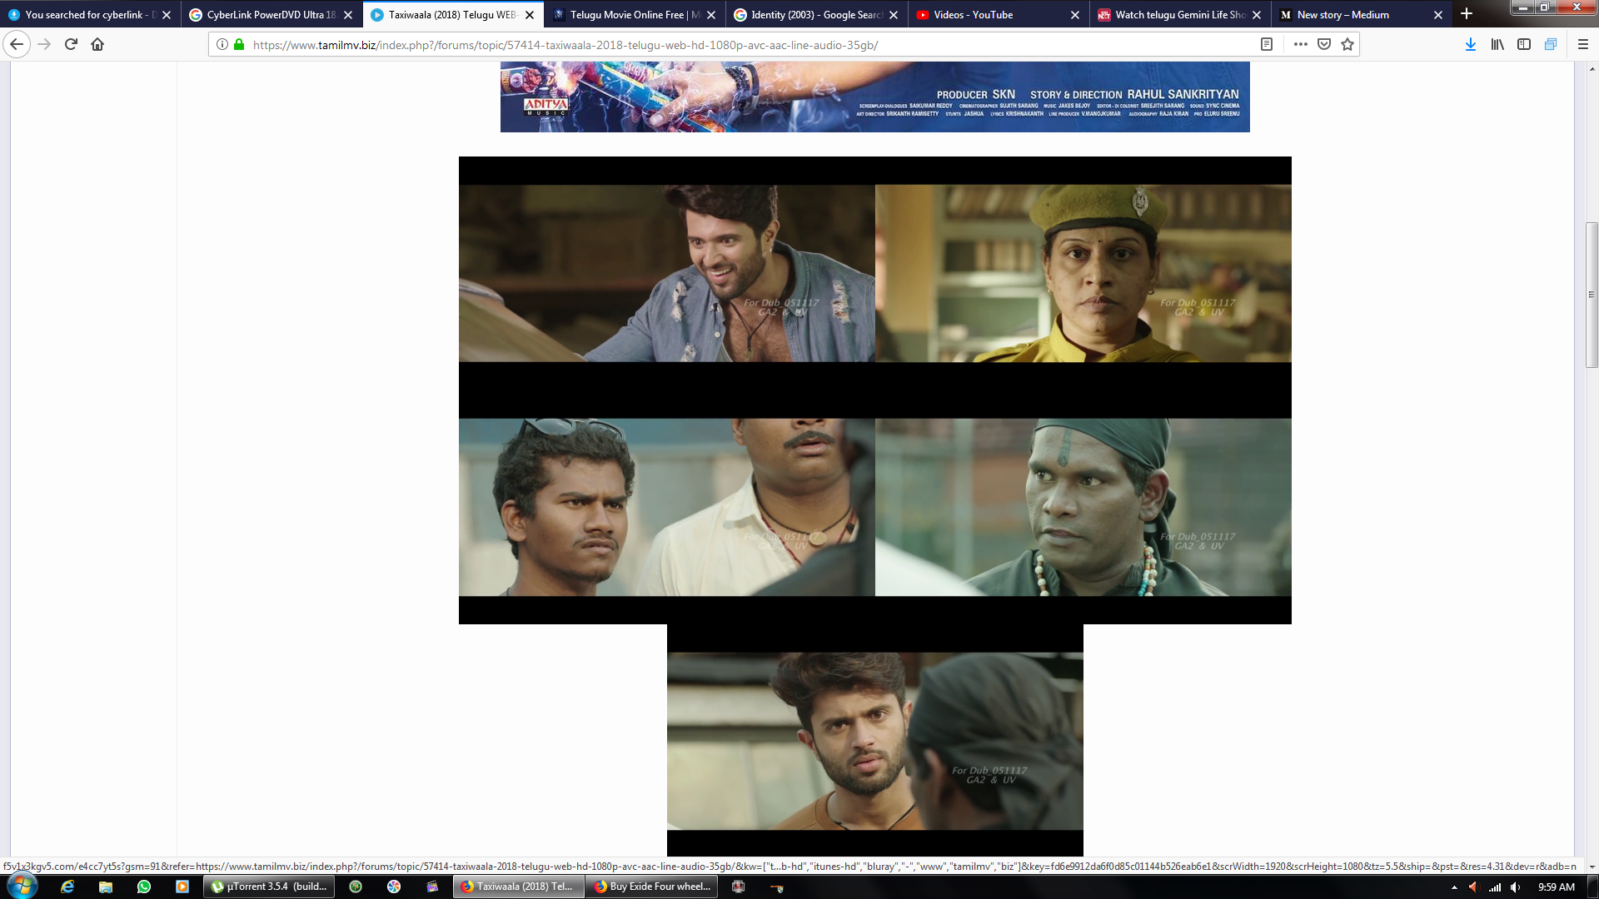This screenshot has height=899, width=1599.
Task: Toggle Reader View icon in address bar
Action: pyautogui.click(x=1267, y=44)
